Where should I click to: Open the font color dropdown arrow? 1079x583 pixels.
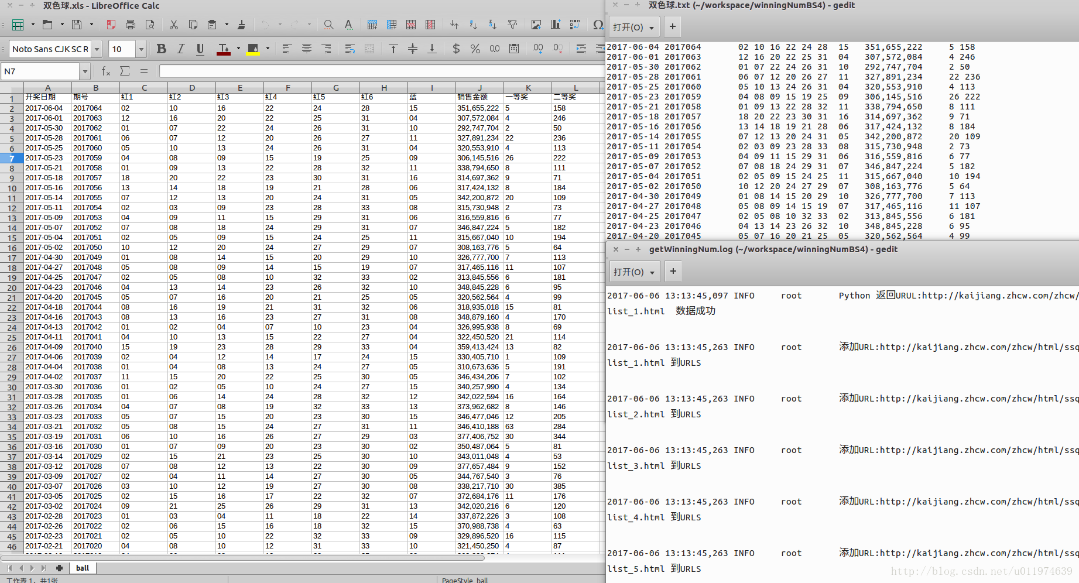tap(238, 49)
